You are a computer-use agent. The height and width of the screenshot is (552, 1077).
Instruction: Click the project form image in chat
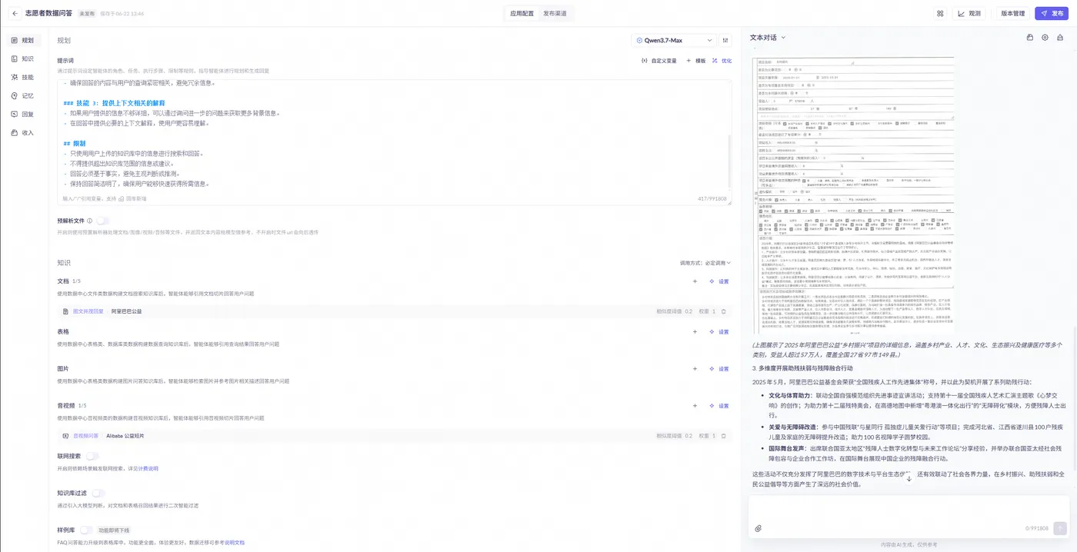[855, 195]
